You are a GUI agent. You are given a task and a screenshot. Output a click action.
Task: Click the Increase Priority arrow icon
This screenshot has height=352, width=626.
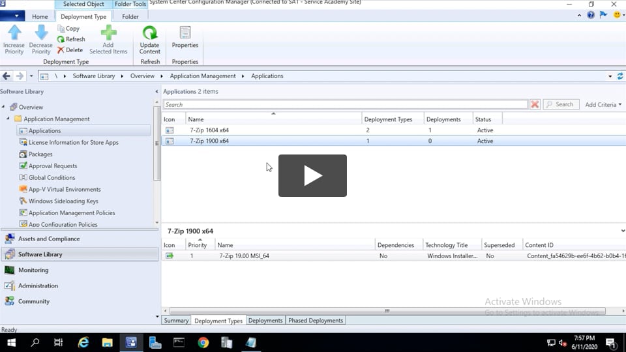(x=14, y=33)
